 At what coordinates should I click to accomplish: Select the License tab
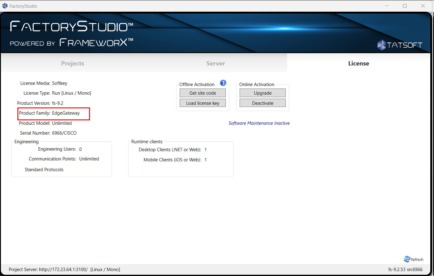(x=358, y=63)
